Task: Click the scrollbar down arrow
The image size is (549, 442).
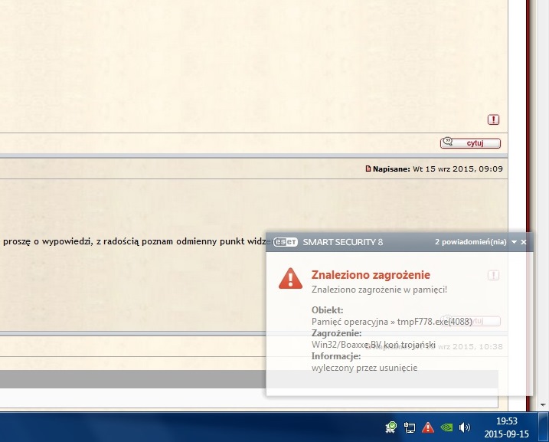Action: click(x=543, y=405)
